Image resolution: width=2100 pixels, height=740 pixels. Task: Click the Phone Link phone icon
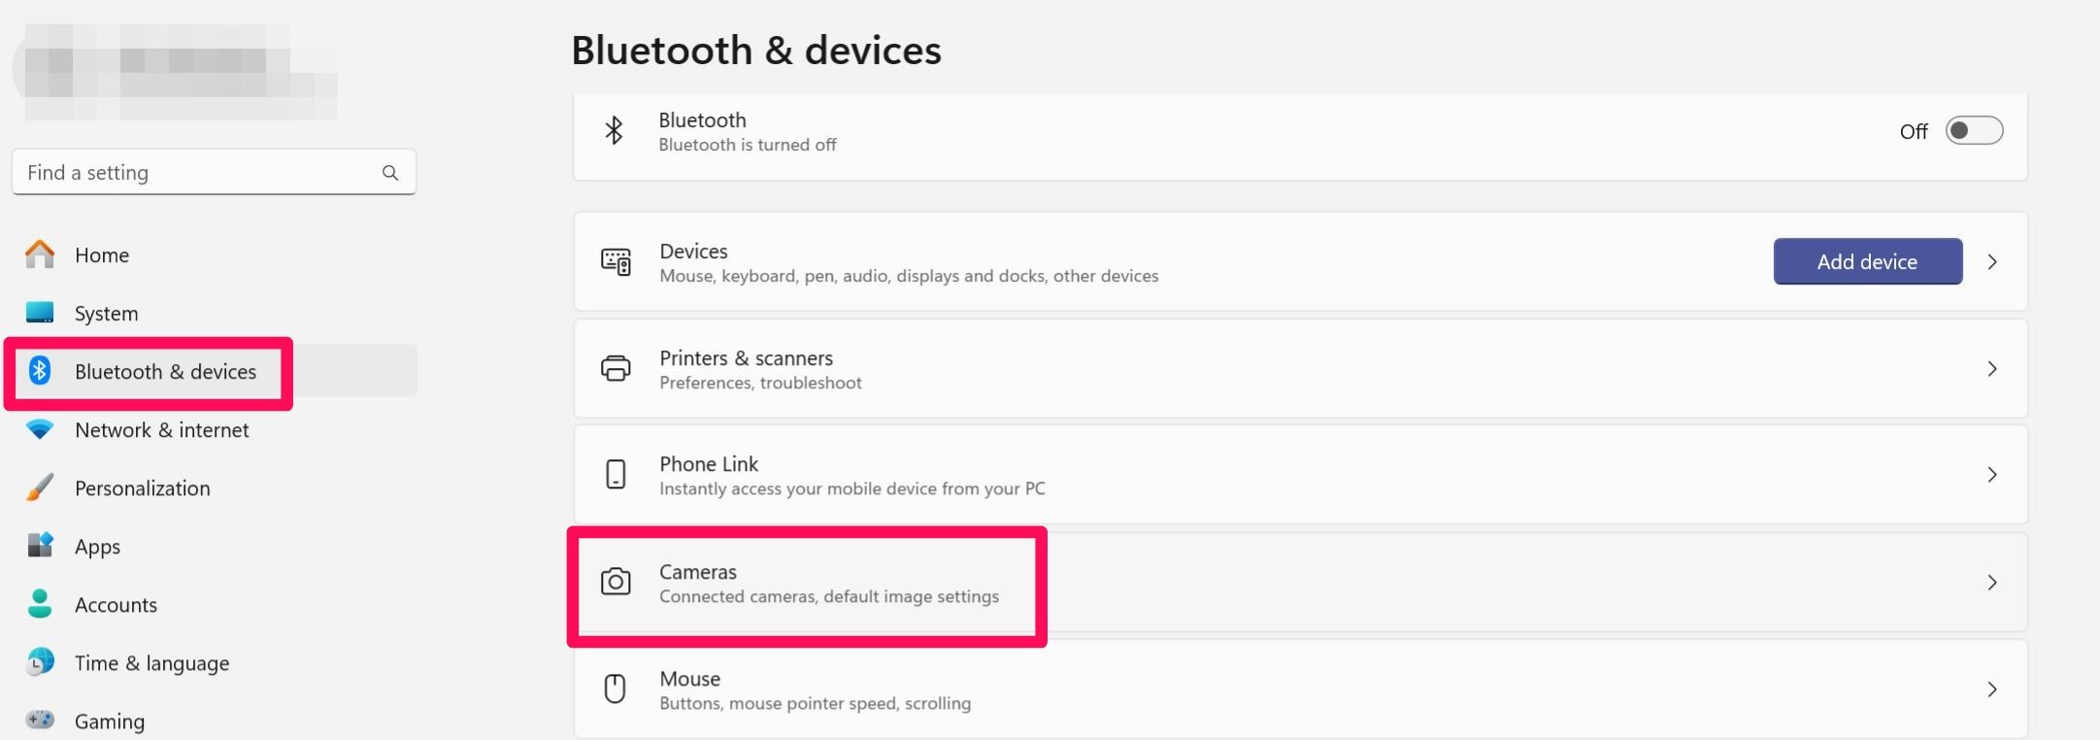pyautogui.click(x=616, y=475)
